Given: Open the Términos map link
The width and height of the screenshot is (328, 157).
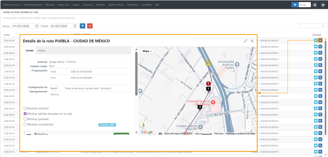Looking at the screenshot, I should (x=219, y=133).
